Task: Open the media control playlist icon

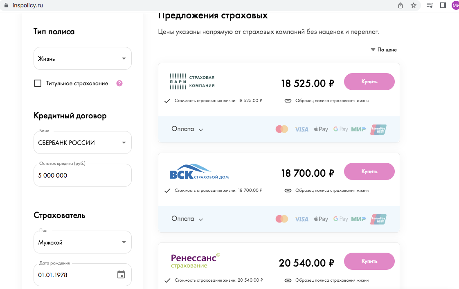Action: 430,5
